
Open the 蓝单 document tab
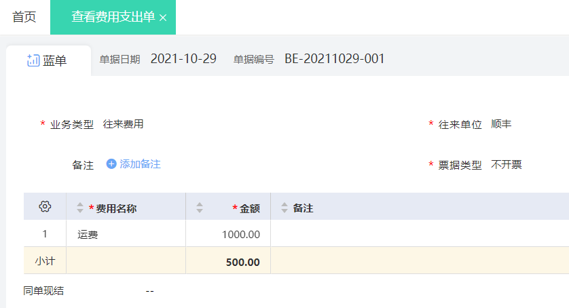point(49,60)
